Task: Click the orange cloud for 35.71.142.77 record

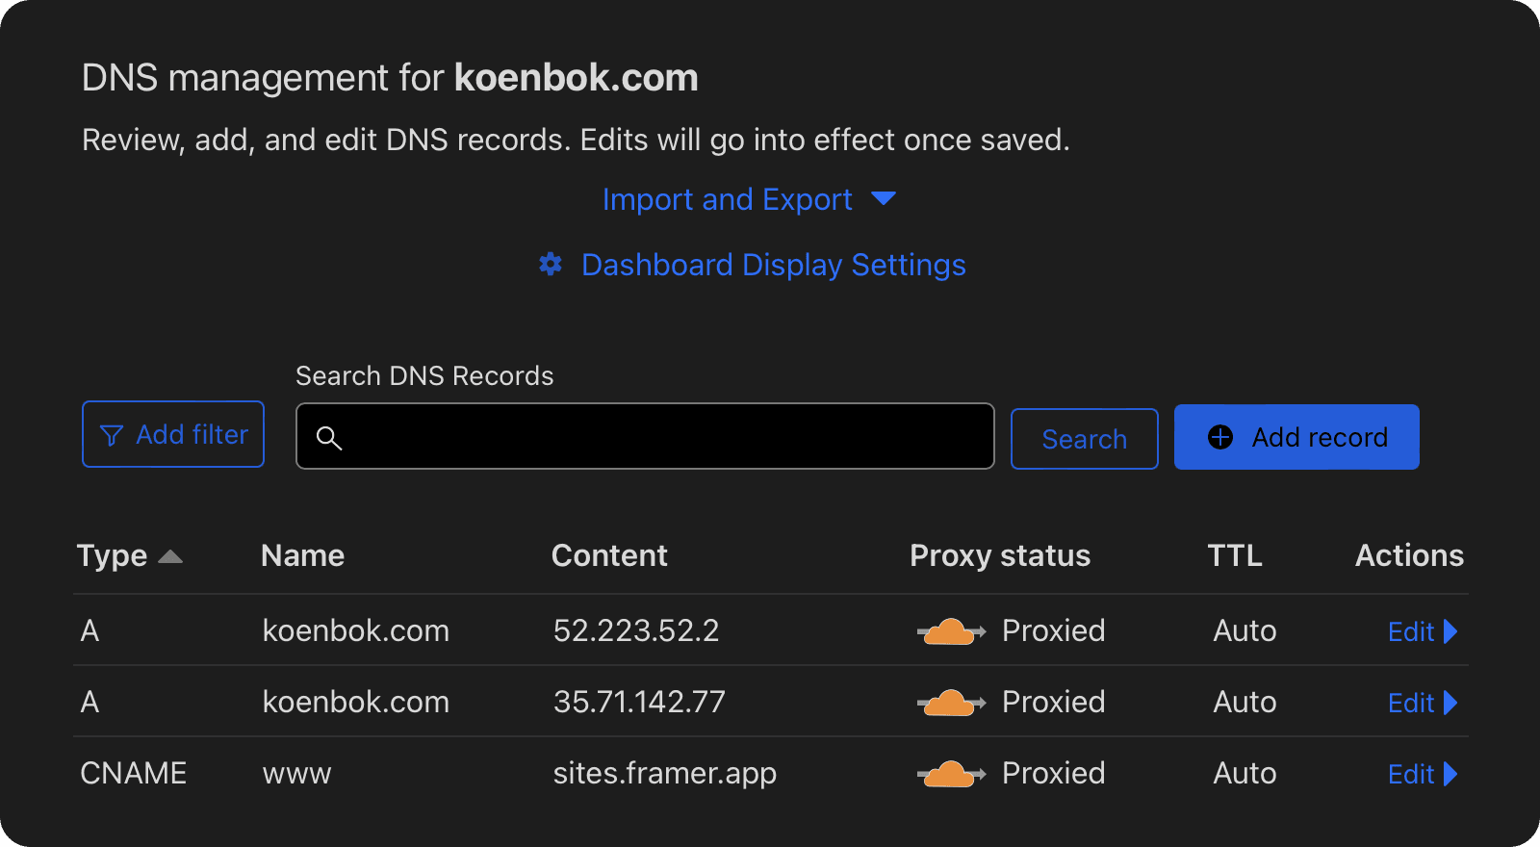Action: [951, 703]
